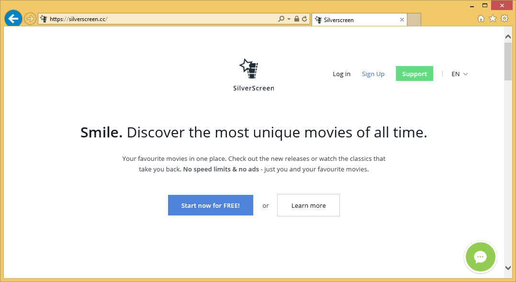
Task: Expand the address bar search dropdown arrow
Action: [x=289, y=19]
